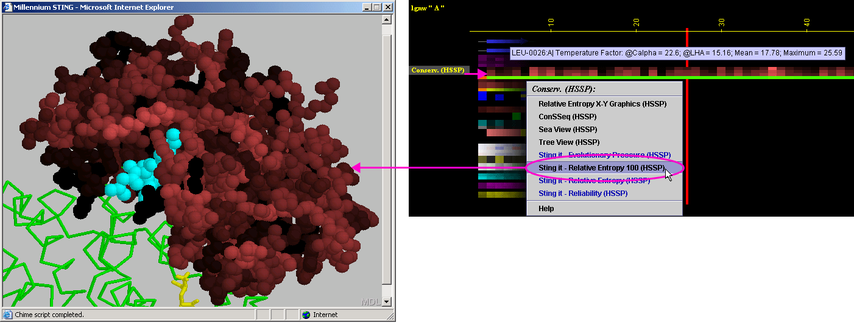Open Relative Entropy X-Y Graphics (HSSP) menu entry
This screenshot has height=328, width=854.
(604, 104)
